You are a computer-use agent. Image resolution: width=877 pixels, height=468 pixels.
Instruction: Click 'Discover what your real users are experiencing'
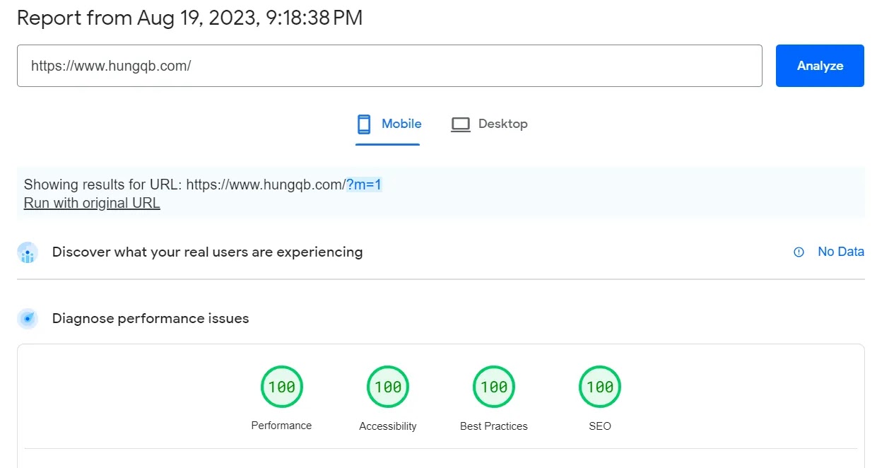[x=208, y=252]
